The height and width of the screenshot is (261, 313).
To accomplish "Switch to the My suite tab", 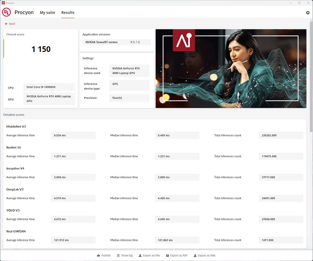I will [x=47, y=13].
